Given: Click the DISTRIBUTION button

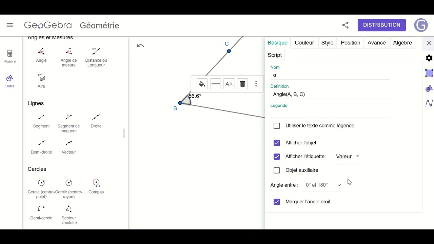Looking at the screenshot, I should [x=382, y=25].
